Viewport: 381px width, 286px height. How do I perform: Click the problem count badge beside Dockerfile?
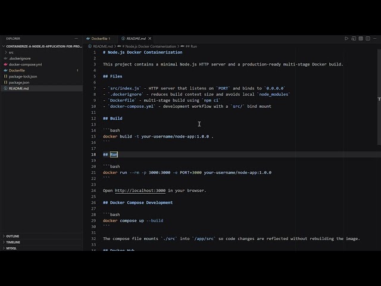[77, 70]
